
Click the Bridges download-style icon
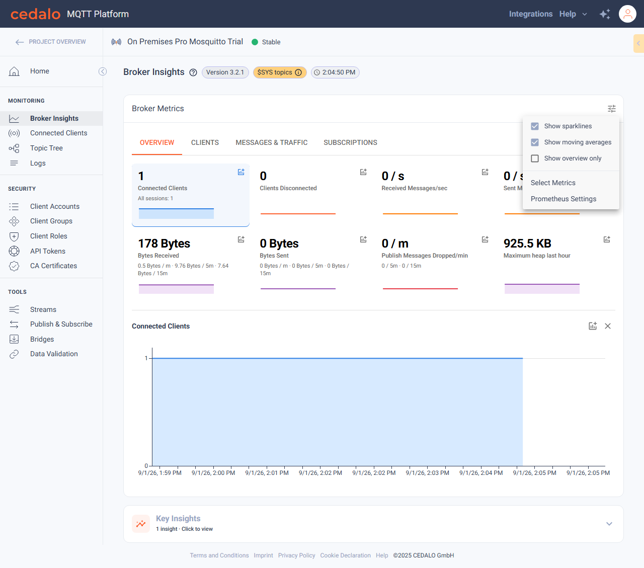(14, 339)
